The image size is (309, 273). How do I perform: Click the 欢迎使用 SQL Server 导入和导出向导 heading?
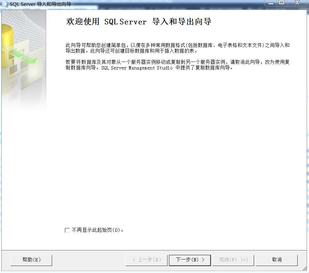pyautogui.click(x=139, y=21)
